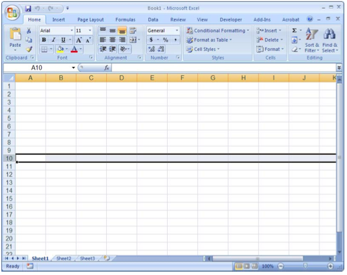Save the workbook via Quick Access
The width and height of the screenshot is (347, 275).
(x=28, y=9)
